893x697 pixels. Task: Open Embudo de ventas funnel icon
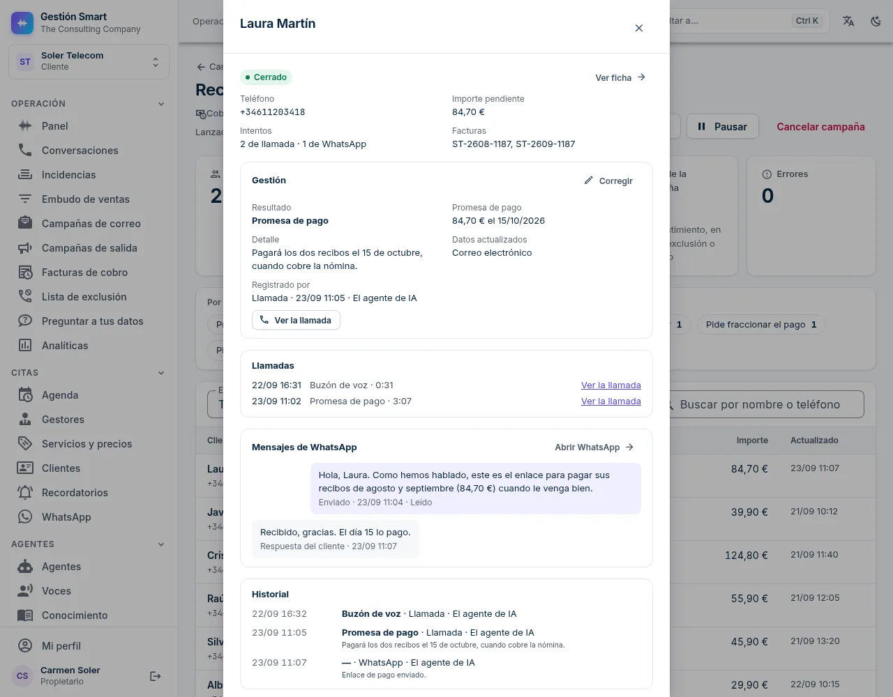25,199
